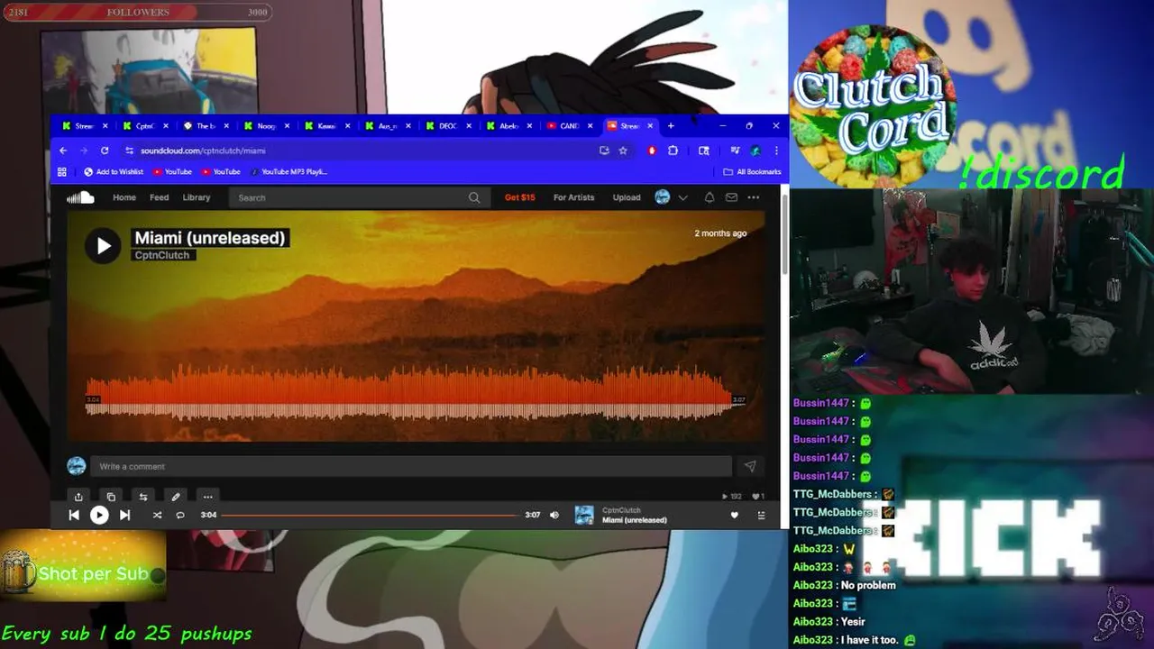Toggle shuffle in the player bar

pos(157,515)
